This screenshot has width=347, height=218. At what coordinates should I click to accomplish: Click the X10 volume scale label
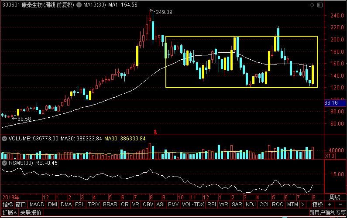click(330, 156)
